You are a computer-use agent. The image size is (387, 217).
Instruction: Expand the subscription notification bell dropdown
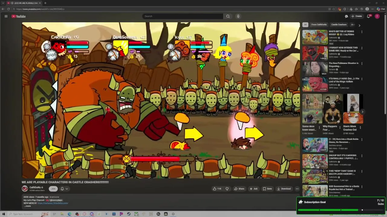64,189
